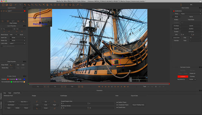The width and height of the screenshot is (202, 115).
Task: Play the clip forward
Action: (x=118, y=86)
